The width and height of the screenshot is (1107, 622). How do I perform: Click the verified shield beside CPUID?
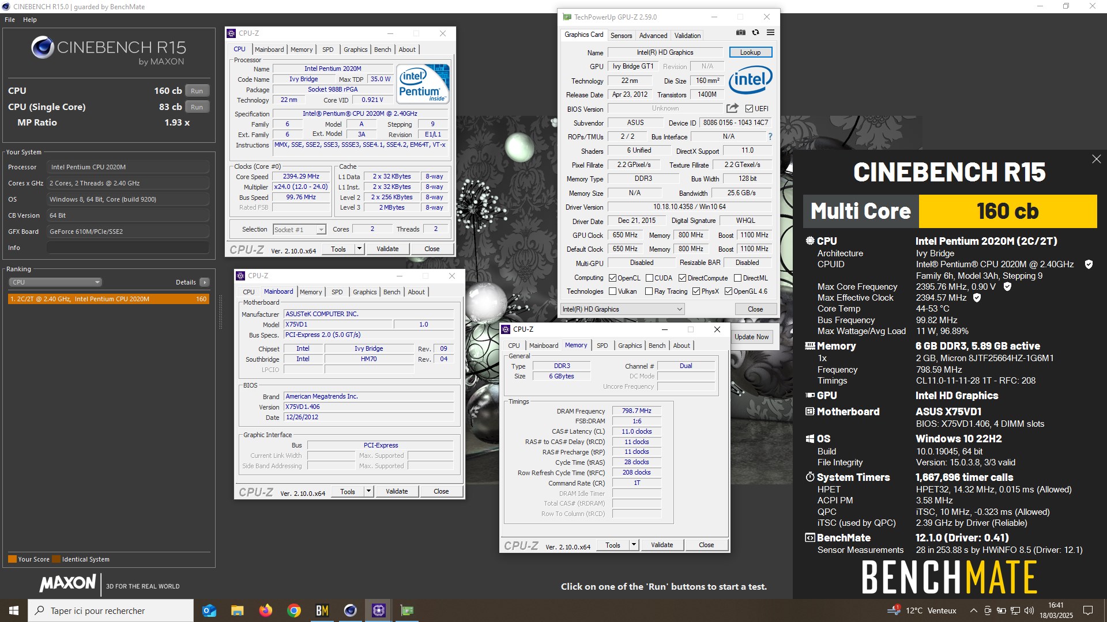(1089, 264)
